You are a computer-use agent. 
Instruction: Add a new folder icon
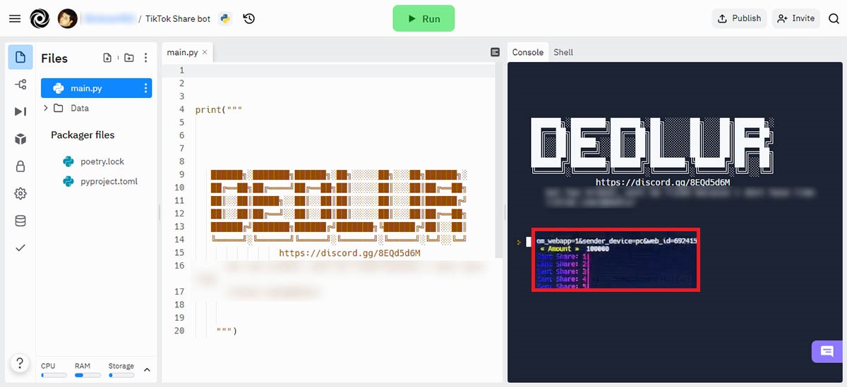tap(128, 59)
